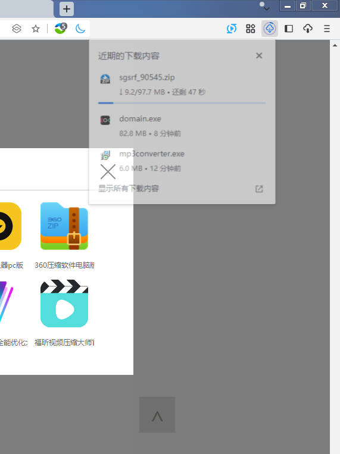The width and height of the screenshot is (340, 454).
Task: Click the cloud upload toolbar icon
Action: click(x=308, y=29)
